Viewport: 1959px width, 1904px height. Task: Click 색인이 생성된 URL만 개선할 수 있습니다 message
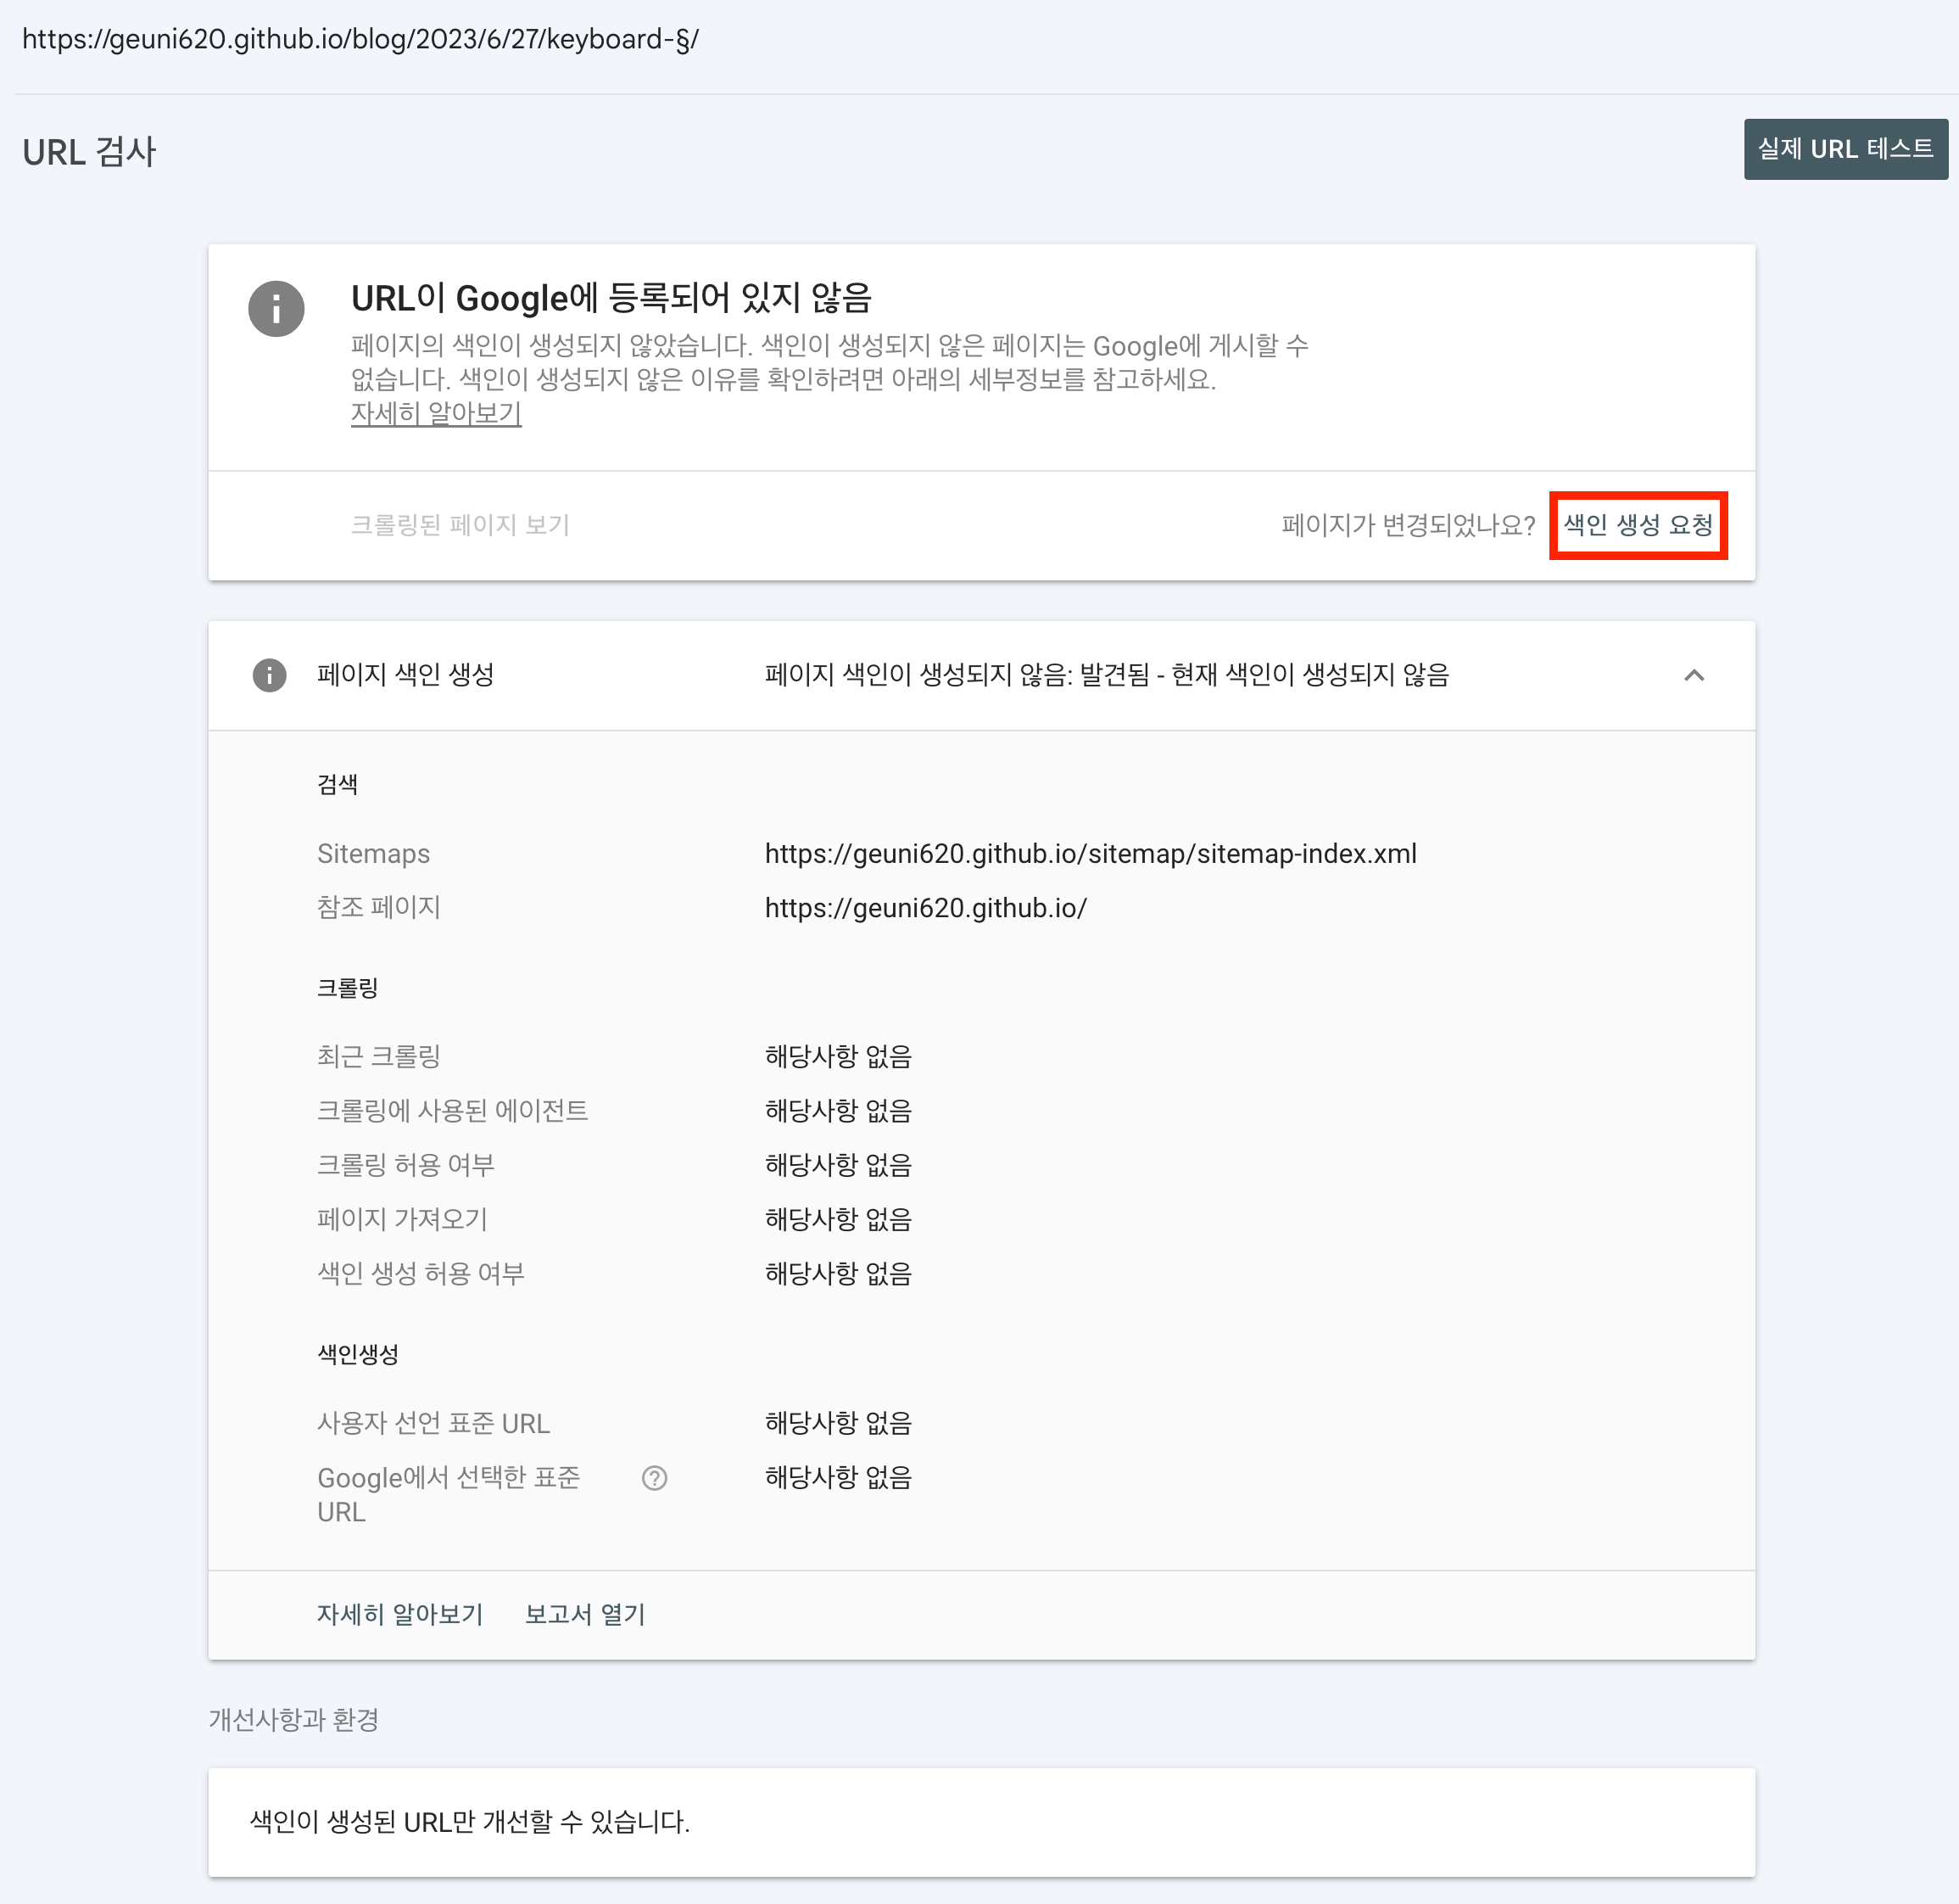pos(470,1822)
